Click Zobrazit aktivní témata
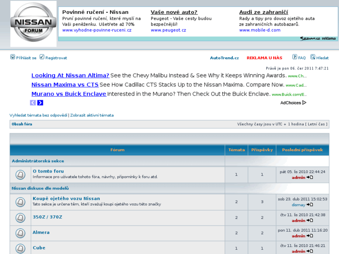The image size is (339, 254). click(92, 115)
